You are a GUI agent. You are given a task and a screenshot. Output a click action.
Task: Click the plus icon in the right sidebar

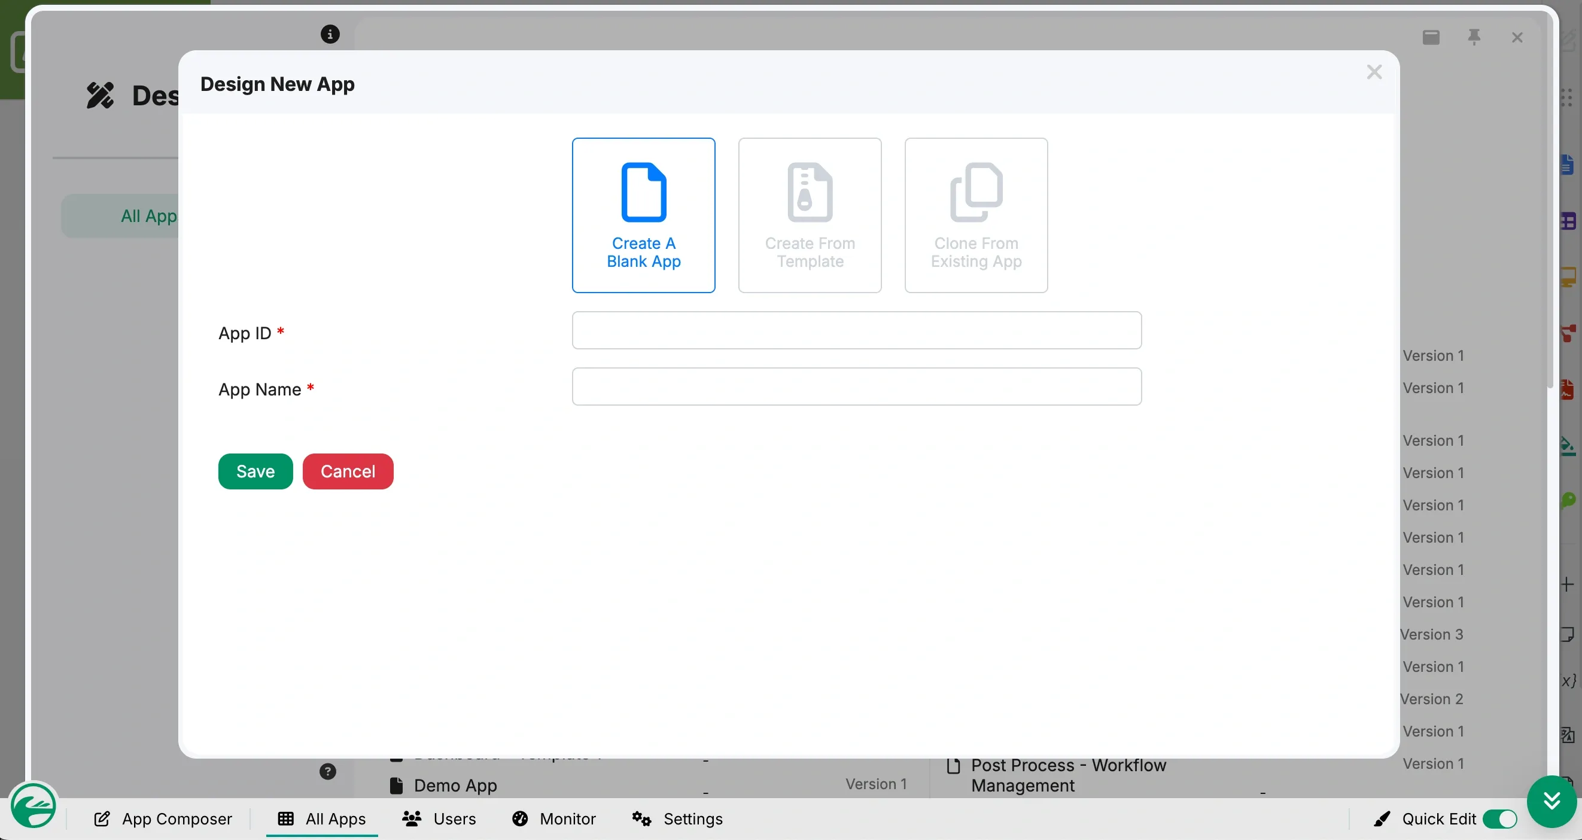(x=1566, y=584)
